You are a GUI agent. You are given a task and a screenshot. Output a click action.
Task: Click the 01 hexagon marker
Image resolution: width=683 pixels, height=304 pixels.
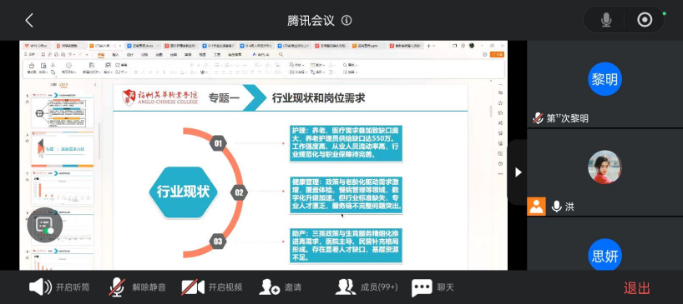click(218, 143)
